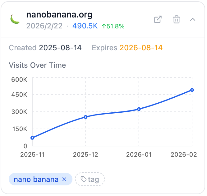Screen dimensions: 207x196
Task: Click the created date 2025-08-14
Action: pos(60,48)
